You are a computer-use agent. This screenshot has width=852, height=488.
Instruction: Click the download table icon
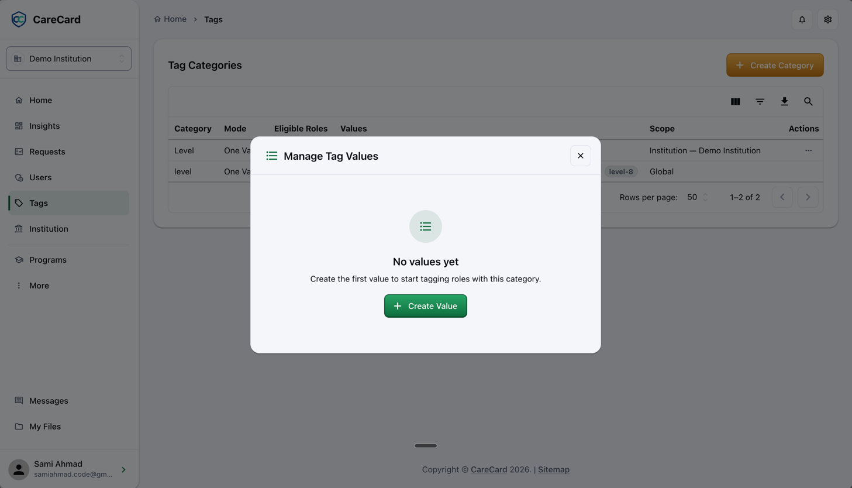[x=784, y=102]
